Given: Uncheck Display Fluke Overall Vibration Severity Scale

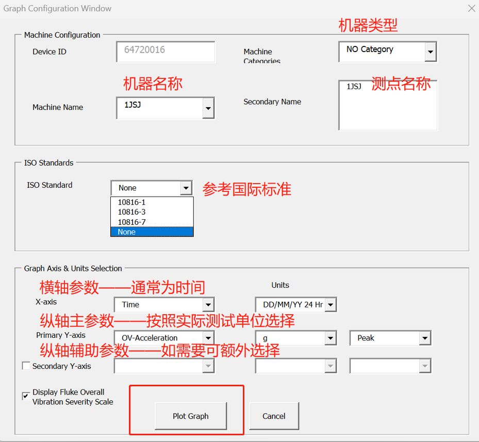Looking at the screenshot, I should tap(25, 396).
